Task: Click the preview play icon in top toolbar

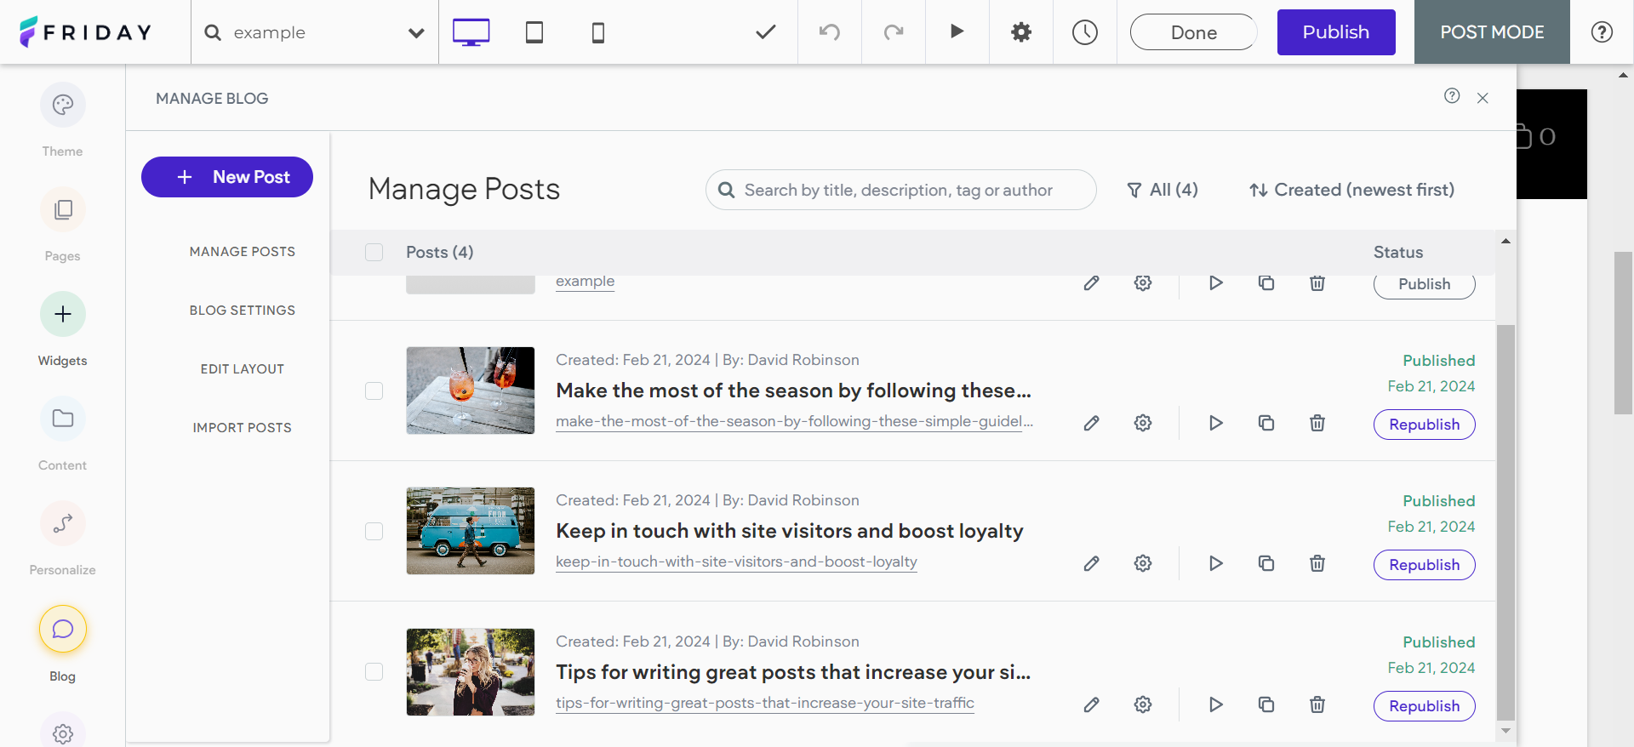Action: tap(957, 31)
